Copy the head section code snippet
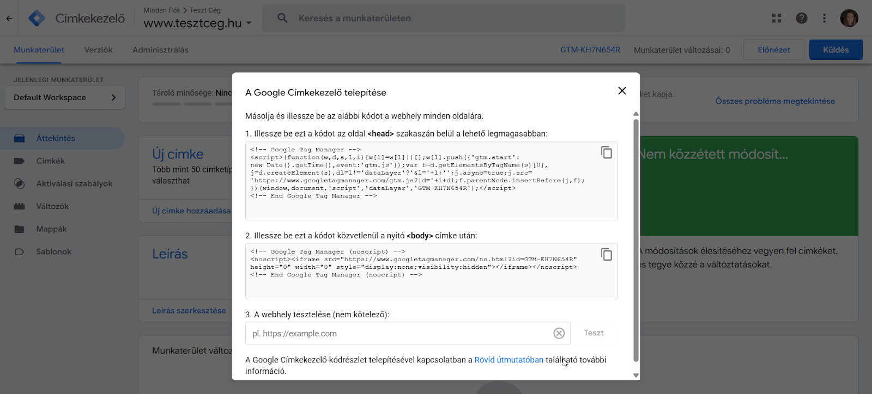This screenshot has height=394, width=872. [606, 152]
